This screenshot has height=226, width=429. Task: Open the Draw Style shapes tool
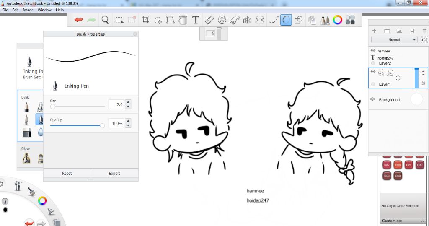point(299,20)
